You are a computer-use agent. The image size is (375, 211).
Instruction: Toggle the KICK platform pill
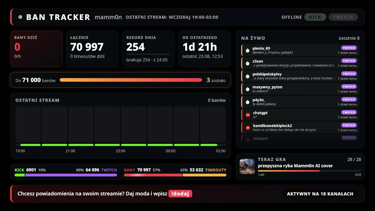click(315, 17)
